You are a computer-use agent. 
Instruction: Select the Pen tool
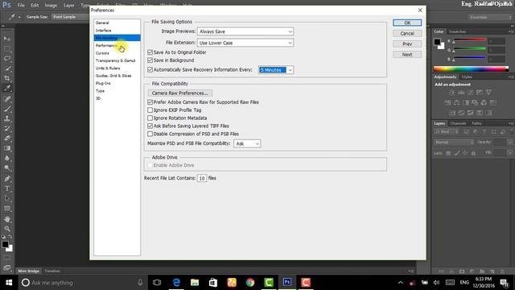(x=7, y=179)
